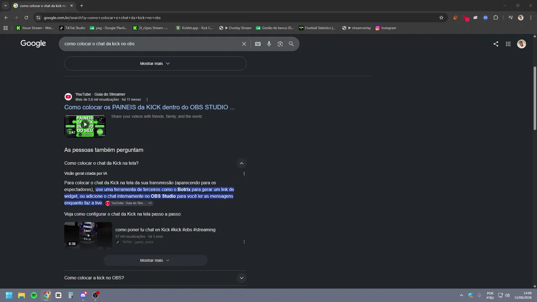This screenshot has height=302, width=537.
Task: Open the Overlay Stream bookmark
Action: (235, 28)
